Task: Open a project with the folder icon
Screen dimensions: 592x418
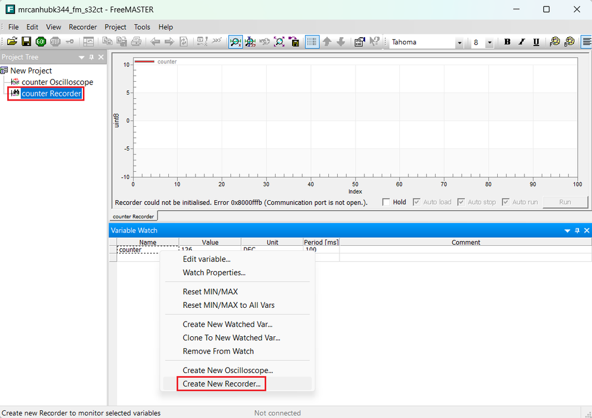Action: pos(12,41)
